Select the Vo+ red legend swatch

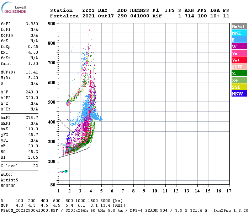(239, 60)
